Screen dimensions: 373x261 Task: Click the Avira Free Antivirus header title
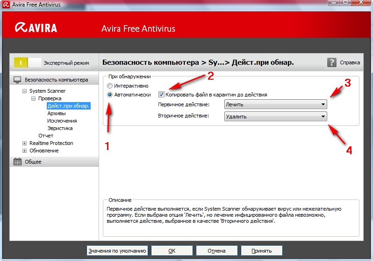[138, 29]
